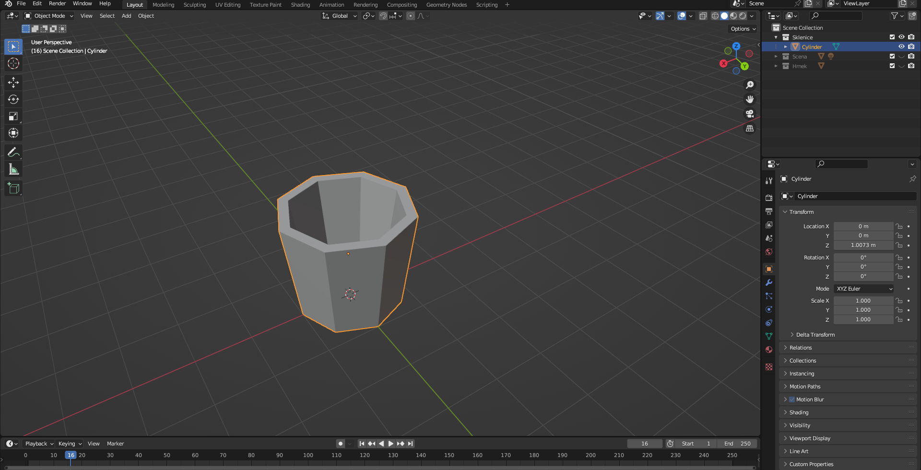
Task: Open the Tool properties tab
Action: [x=769, y=181]
